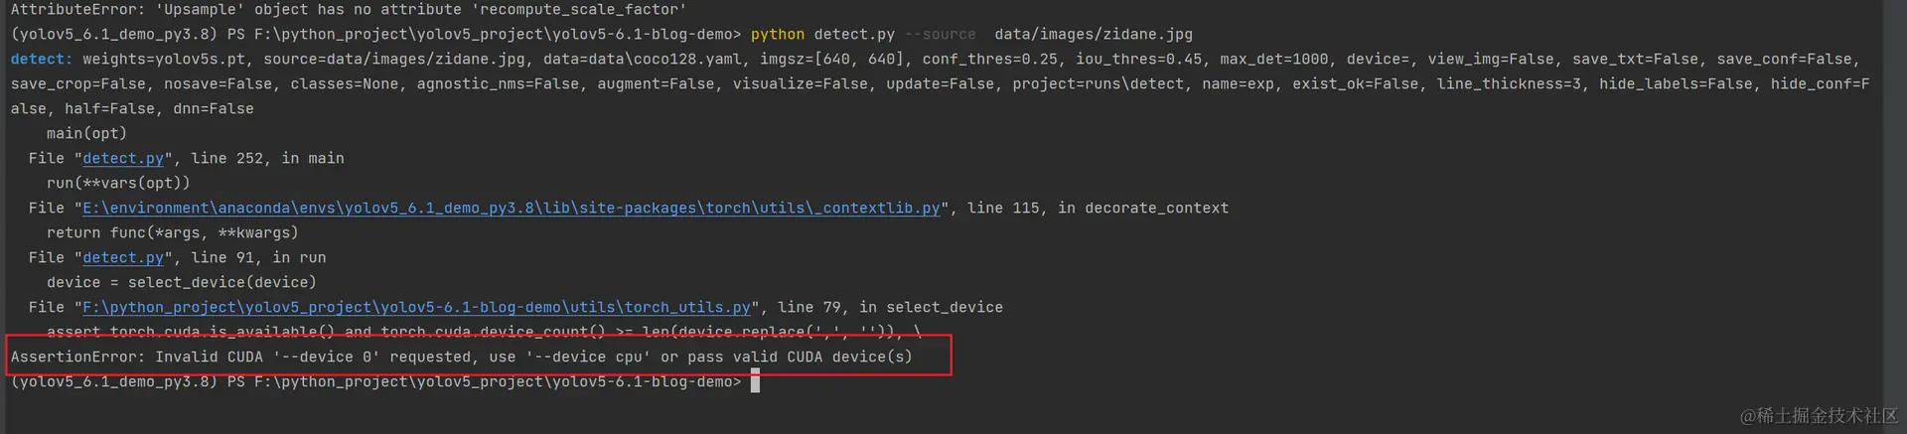1907x434 pixels.
Task: Click the 'return func(*args, **kwargs)' line
Action: 173,232
